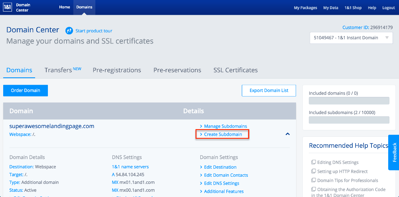Click document icon beside Domain Tips for Professionals

coord(313,181)
